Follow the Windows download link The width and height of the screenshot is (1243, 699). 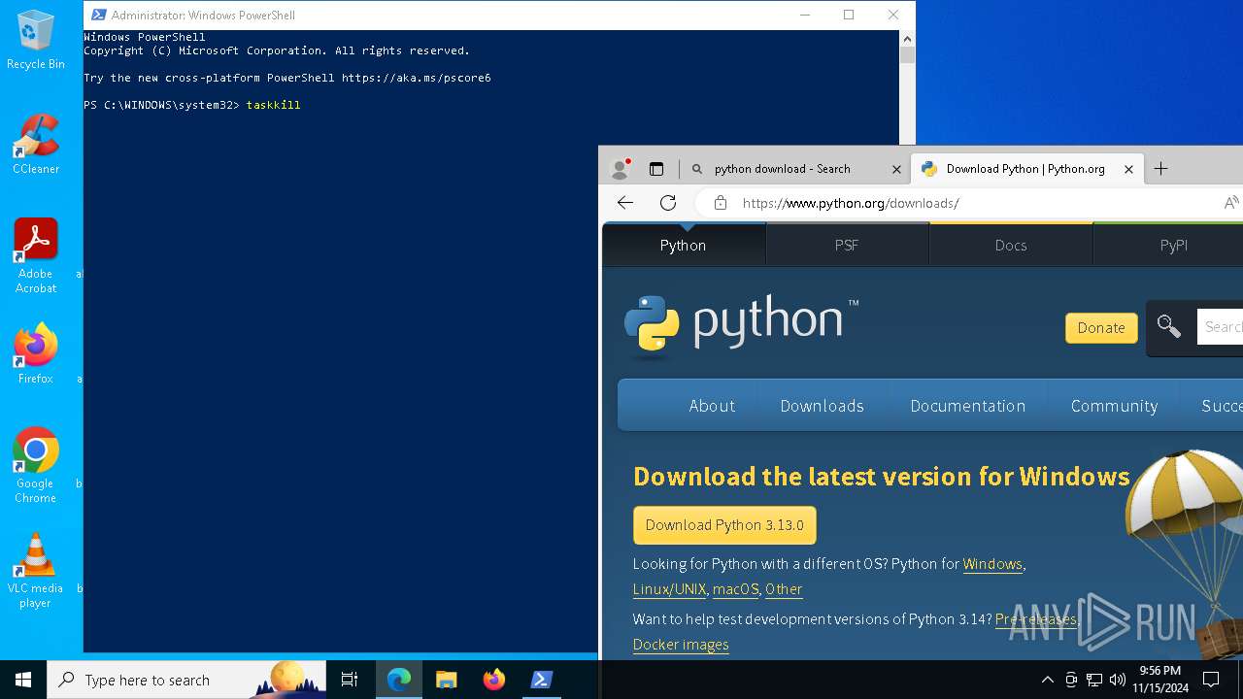click(992, 564)
